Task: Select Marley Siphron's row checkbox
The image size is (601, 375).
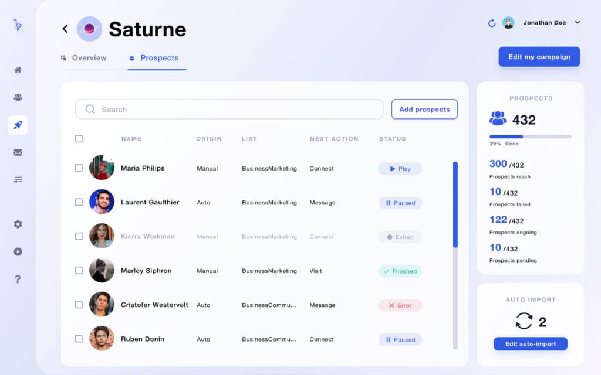Action: pos(79,271)
